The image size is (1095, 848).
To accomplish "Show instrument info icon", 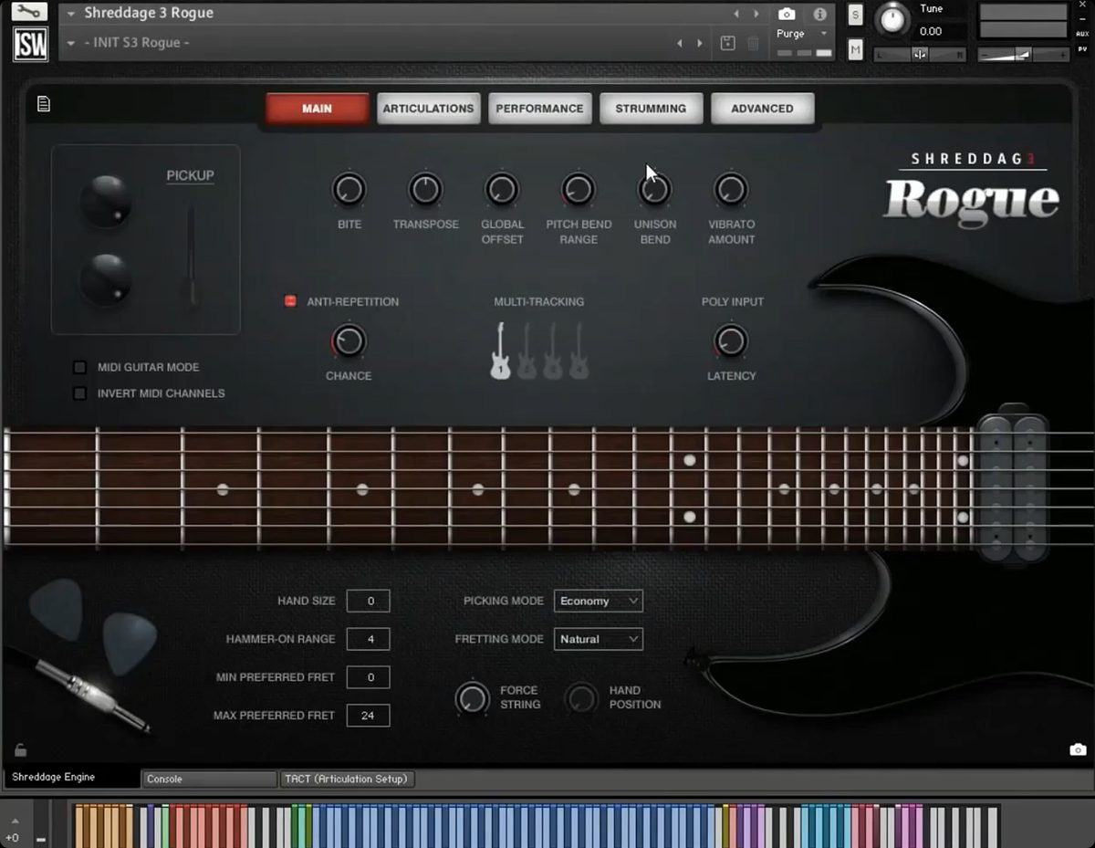I will (819, 15).
